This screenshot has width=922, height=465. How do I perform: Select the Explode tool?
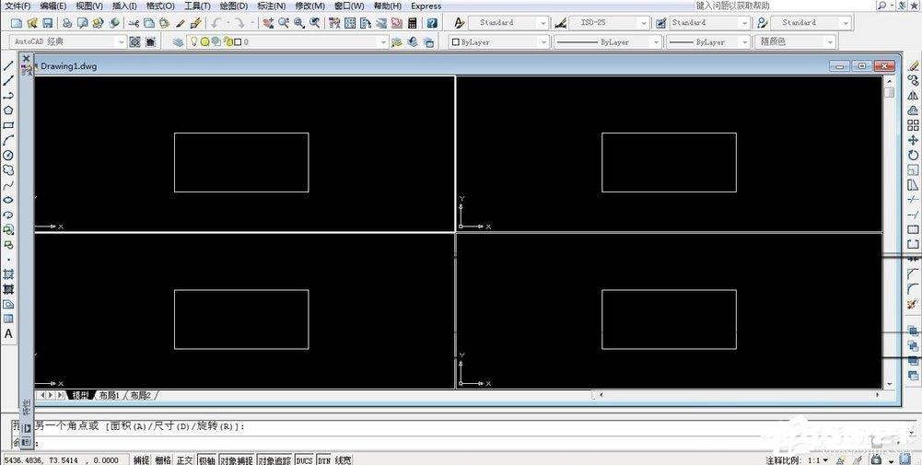pyautogui.click(x=913, y=303)
